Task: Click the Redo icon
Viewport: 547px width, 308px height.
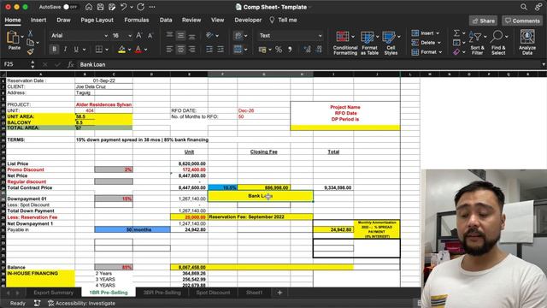Action: point(140,7)
